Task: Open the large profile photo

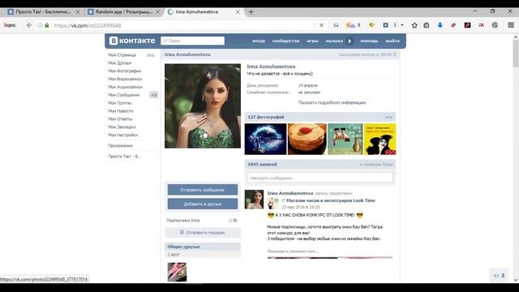Action: (x=203, y=106)
